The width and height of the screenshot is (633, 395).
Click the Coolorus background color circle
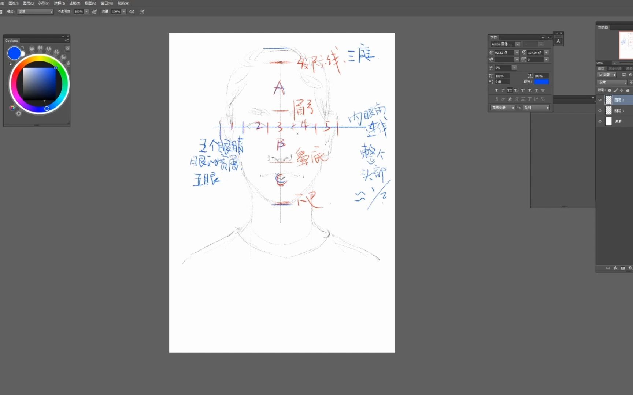[23, 54]
